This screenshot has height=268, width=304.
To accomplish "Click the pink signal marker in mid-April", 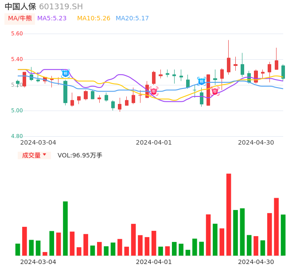I will (215, 92).
